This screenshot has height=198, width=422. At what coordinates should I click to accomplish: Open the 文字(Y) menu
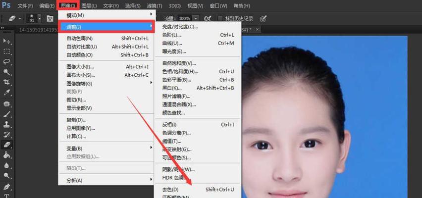111,5
